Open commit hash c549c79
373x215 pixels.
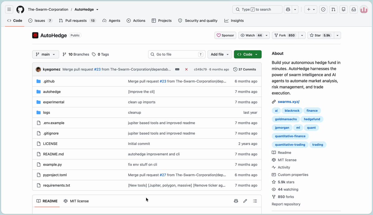(x=200, y=69)
